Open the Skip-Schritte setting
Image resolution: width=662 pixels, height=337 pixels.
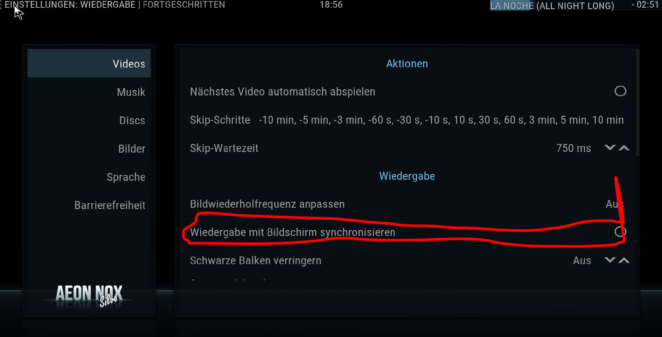point(407,120)
